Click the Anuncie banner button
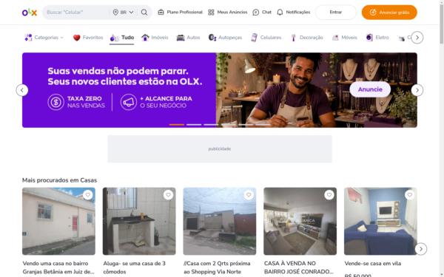 [370, 89]
